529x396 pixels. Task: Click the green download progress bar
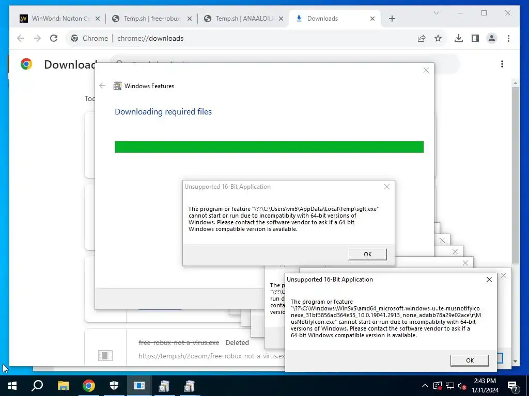(269, 147)
